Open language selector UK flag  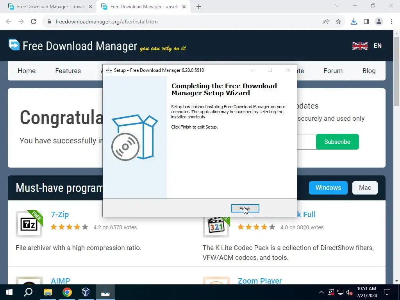click(x=360, y=46)
